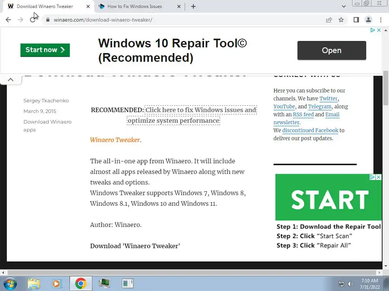Close the Download Winaero Tweaker tab
The image size is (389, 291).
(88, 6)
